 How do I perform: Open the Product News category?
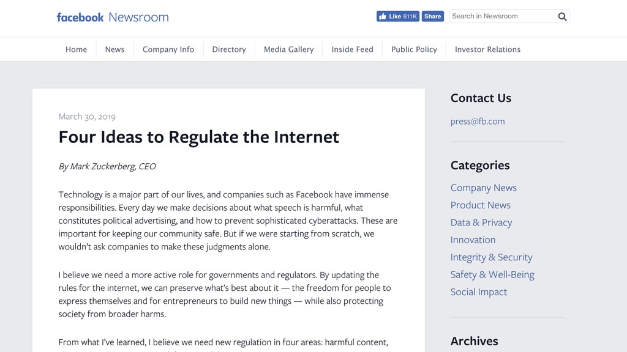480,205
